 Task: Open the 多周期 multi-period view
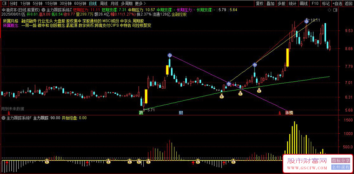[126, 4]
